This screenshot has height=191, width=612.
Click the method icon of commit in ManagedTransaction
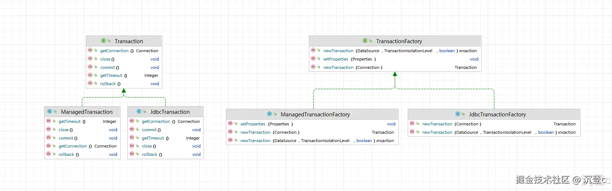click(49, 137)
